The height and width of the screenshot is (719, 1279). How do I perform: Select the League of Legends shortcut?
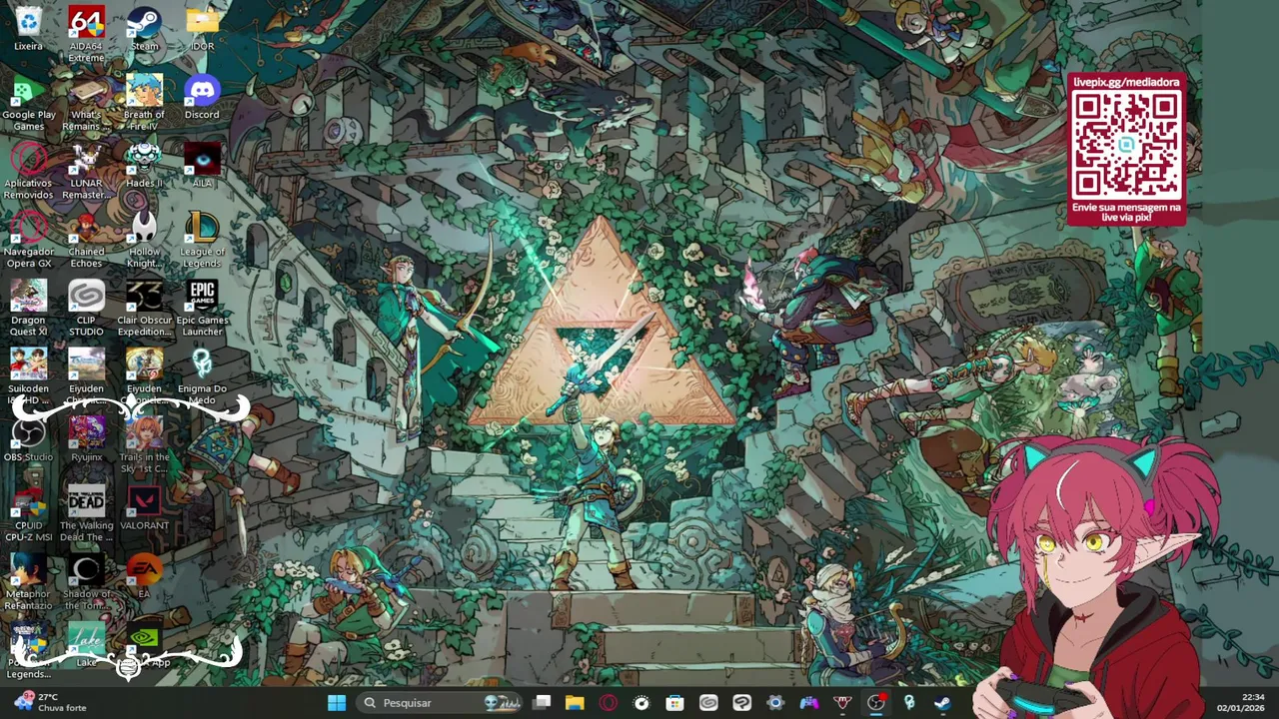pos(202,241)
